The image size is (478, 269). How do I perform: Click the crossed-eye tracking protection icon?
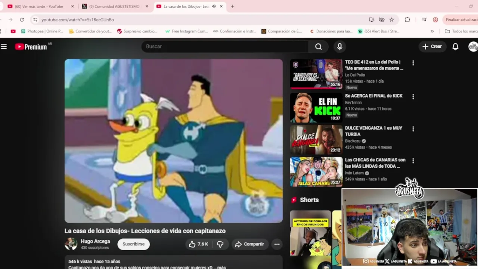point(381,19)
